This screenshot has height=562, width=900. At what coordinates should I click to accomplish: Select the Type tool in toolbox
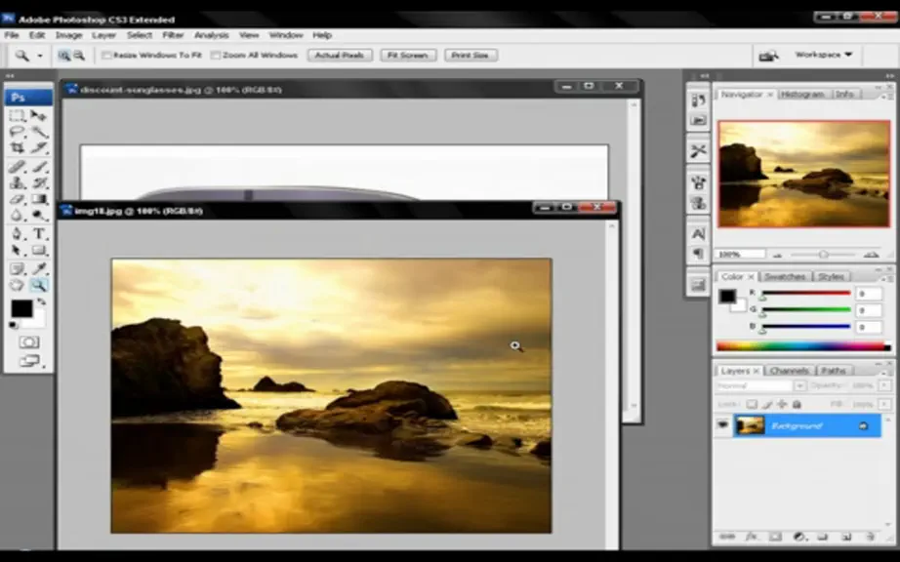click(39, 233)
